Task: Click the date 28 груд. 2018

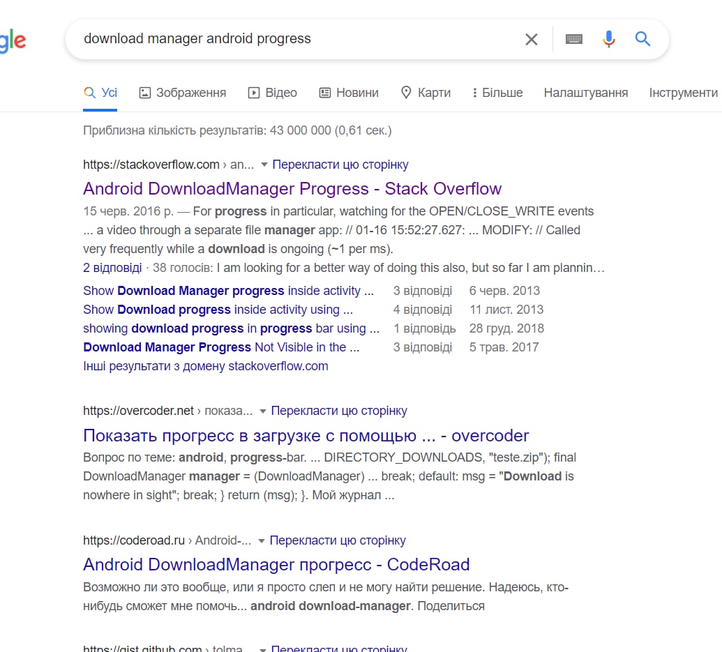Action: tap(506, 328)
